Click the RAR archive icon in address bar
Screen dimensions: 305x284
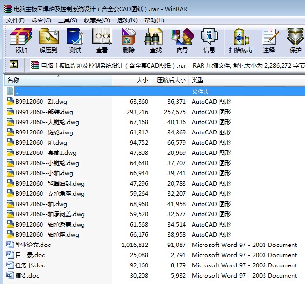[35, 65]
